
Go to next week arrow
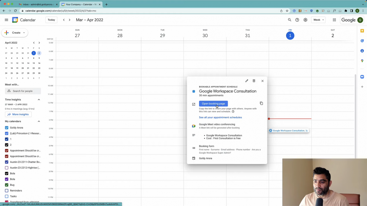pos(69,20)
